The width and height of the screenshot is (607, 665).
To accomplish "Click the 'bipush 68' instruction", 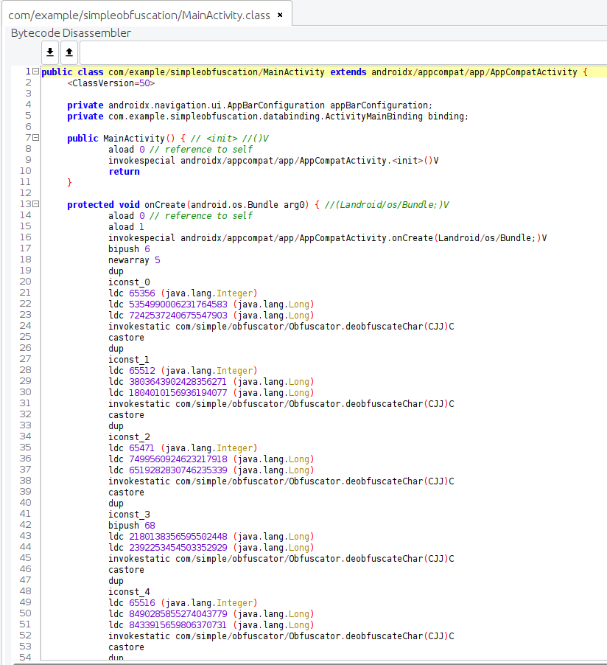I will (131, 525).
